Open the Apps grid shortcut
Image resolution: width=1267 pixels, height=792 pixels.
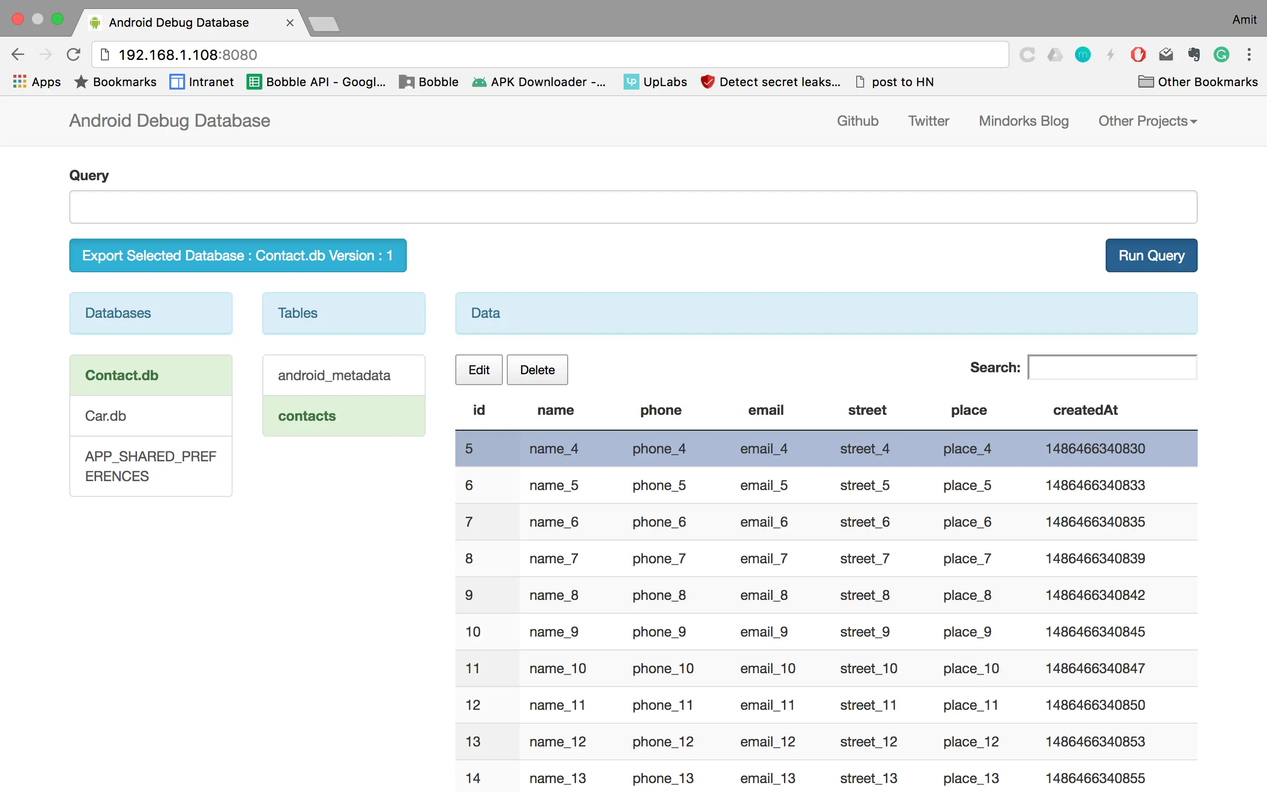[x=37, y=82]
